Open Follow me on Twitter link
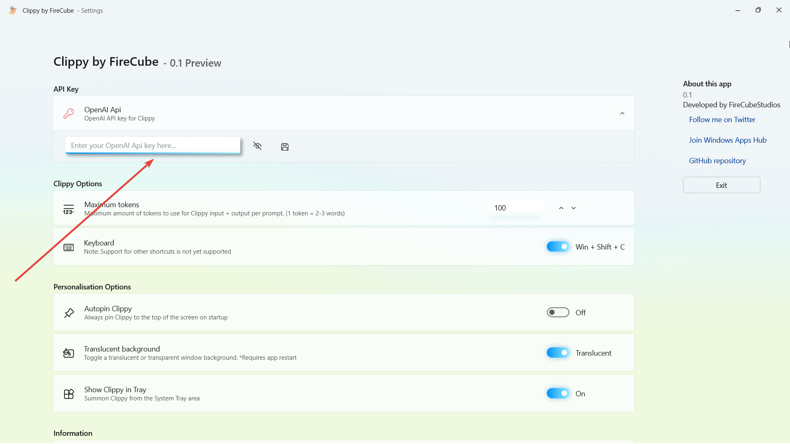The image size is (790, 444). (x=722, y=120)
